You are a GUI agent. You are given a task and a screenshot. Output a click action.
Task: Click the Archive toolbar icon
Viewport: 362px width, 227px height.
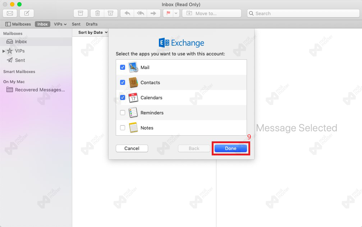(x=81, y=13)
